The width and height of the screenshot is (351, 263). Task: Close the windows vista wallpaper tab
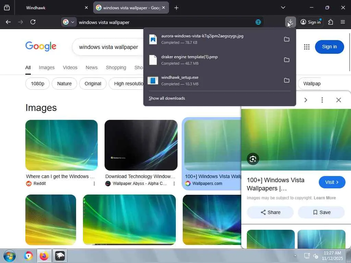click(x=164, y=8)
